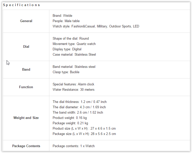Select the Weight and Size label
The width and height of the screenshot is (192, 153).
click(x=26, y=118)
